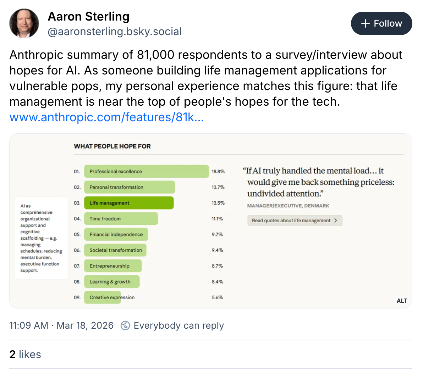This screenshot has width=423, height=373.
Task: Select the Personal transformation bar
Action: pos(130,187)
